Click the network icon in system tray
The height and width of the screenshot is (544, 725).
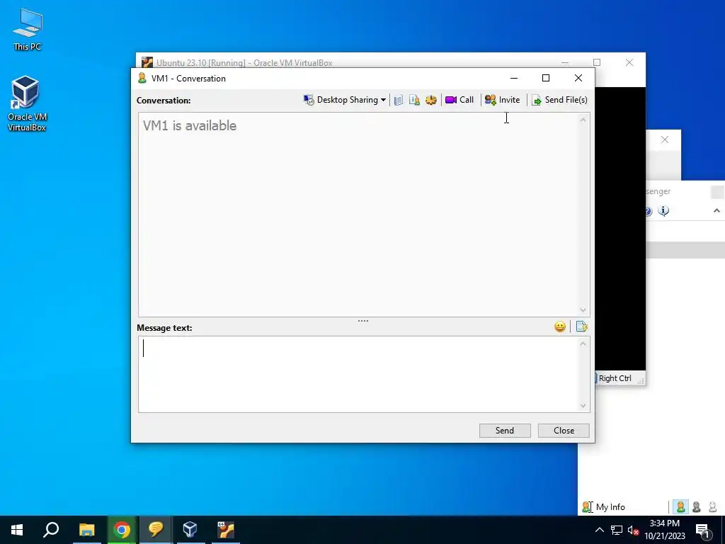617,530
